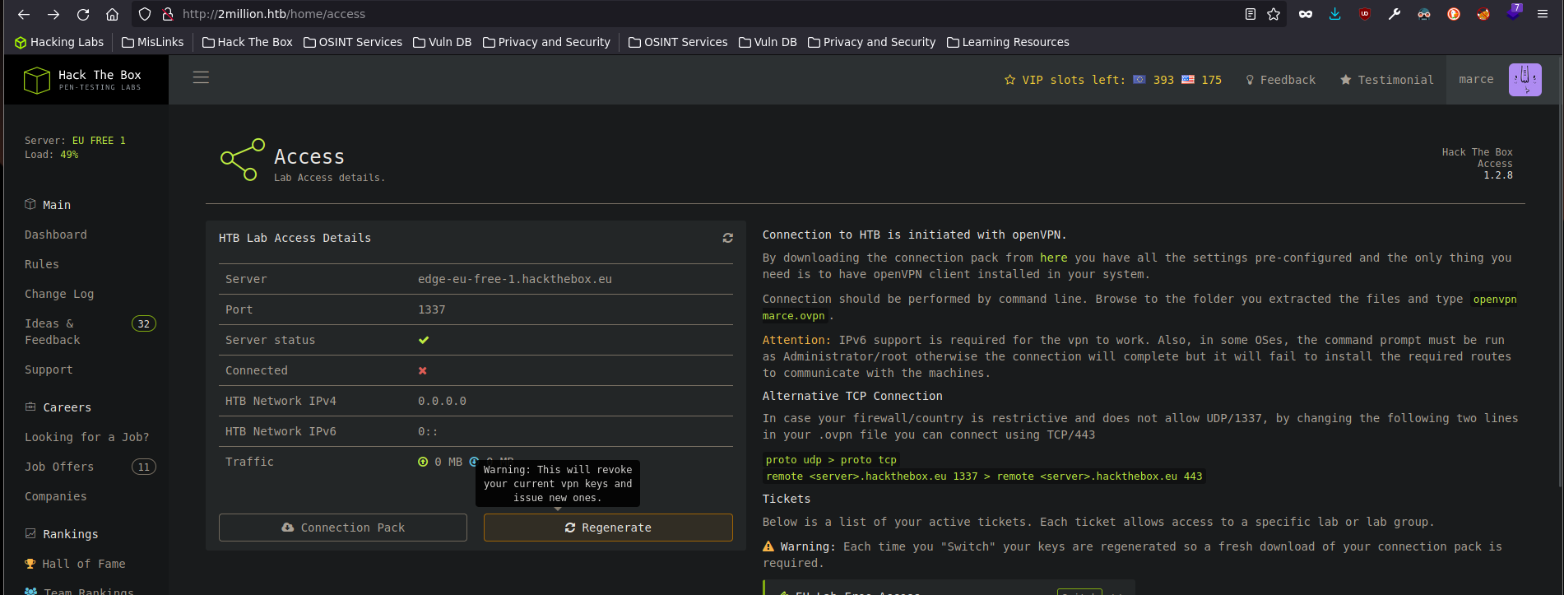Expand the second OSINT Services bookmark folder
This screenshot has height=595, width=1564.
678,42
